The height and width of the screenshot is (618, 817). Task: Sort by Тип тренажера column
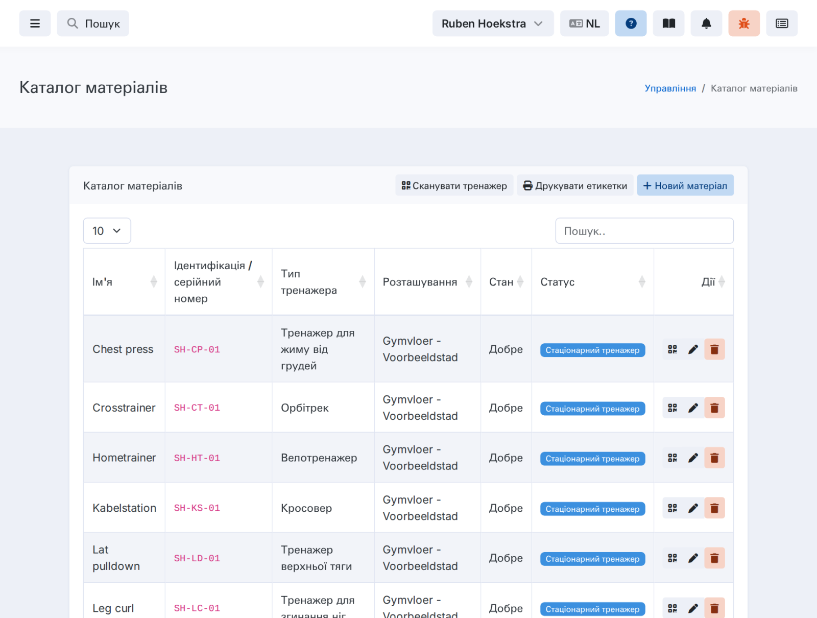tap(323, 282)
